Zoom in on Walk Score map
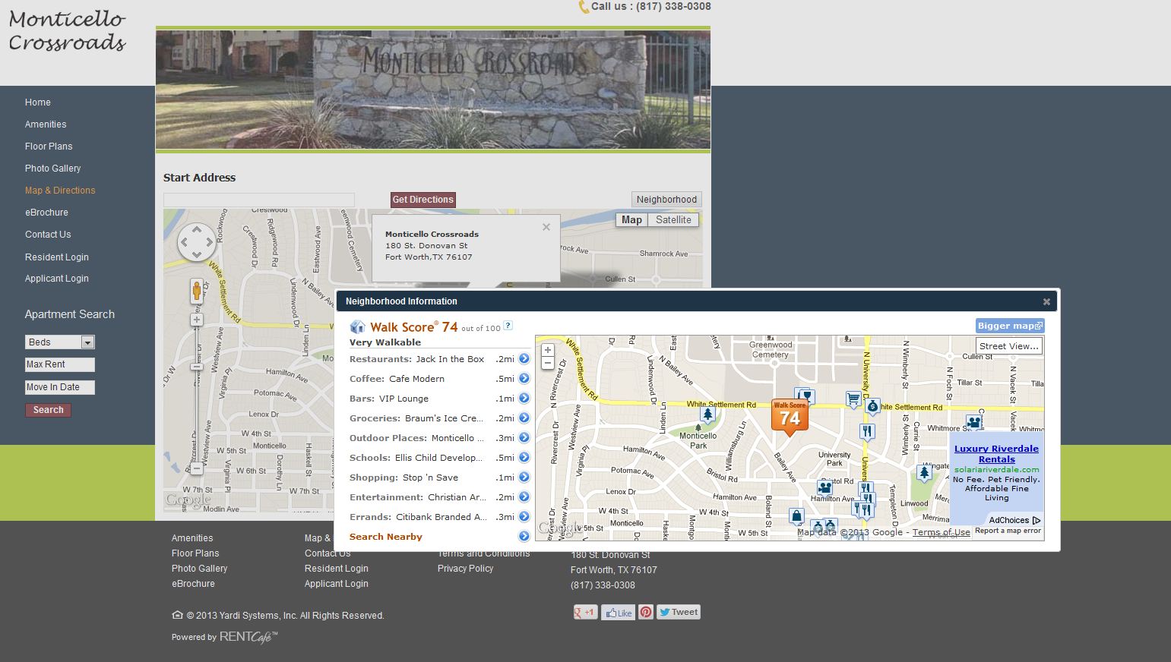 point(547,350)
